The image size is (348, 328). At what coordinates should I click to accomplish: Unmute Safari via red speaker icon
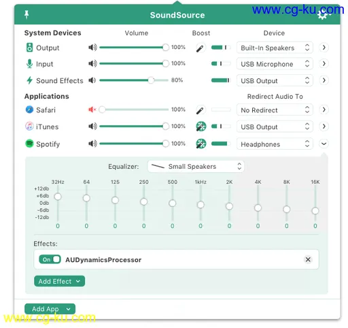[92, 110]
